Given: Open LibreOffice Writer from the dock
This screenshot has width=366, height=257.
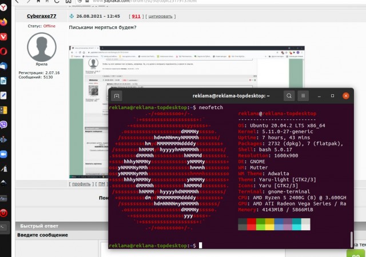Looking at the screenshot, I should [3, 81].
